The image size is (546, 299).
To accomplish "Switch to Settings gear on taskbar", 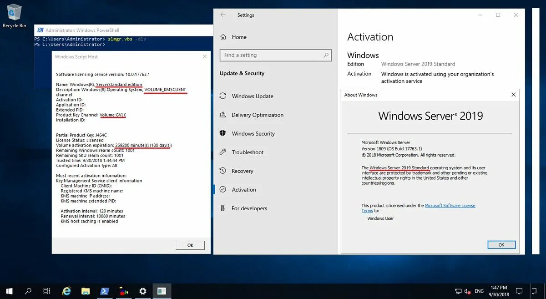I will [x=143, y=291].
